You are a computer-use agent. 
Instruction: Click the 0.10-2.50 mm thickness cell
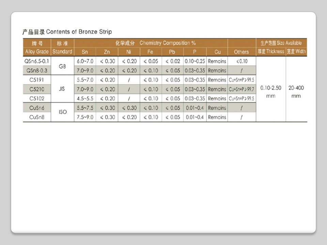[271, 92]
